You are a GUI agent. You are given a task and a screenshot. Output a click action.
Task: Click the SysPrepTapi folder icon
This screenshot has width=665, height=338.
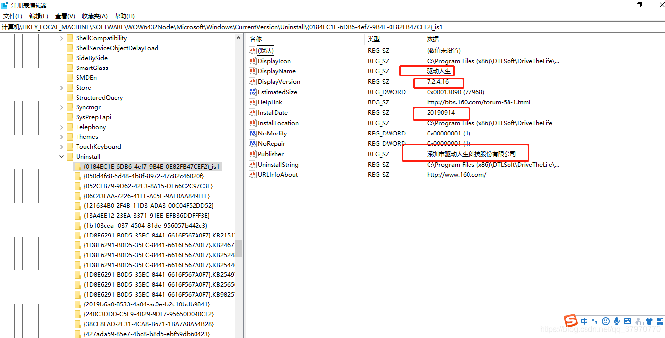(70, 117)
